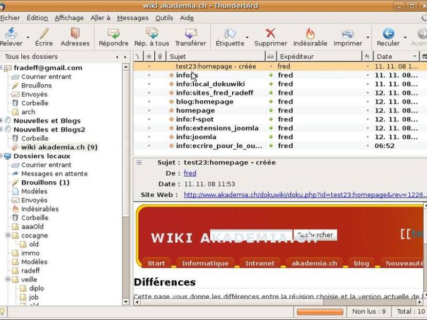The width and height of the screenshot is (427, 320).
Task: Sort by starred column header
Action: point(149,57)
